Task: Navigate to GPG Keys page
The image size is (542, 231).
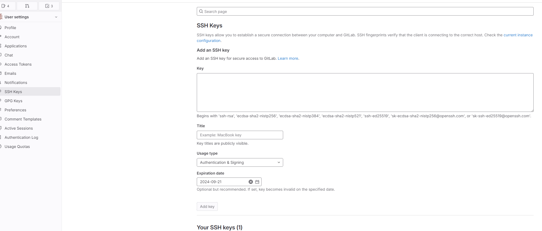Action: [13, 101]
